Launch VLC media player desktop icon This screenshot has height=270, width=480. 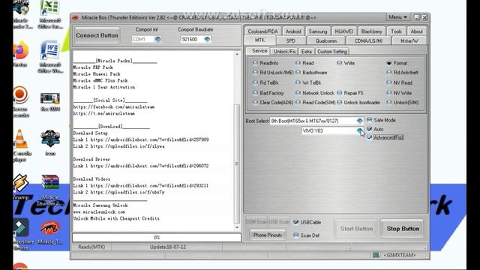(21, 145)
